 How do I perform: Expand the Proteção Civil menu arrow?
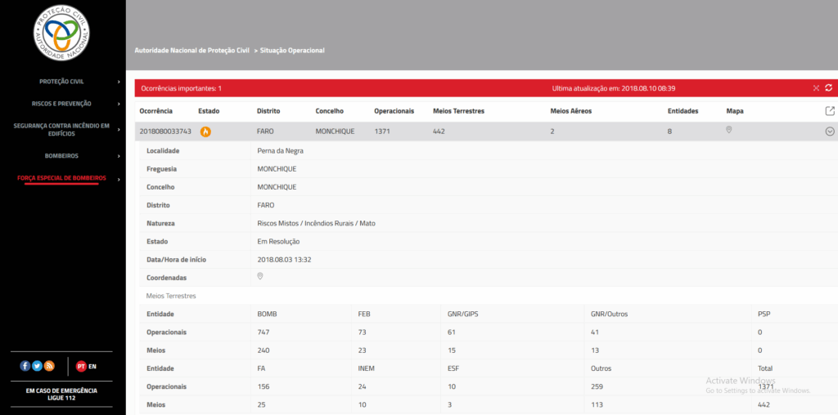119,83
